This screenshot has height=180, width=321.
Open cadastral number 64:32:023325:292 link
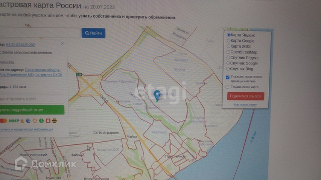(20, 45)
